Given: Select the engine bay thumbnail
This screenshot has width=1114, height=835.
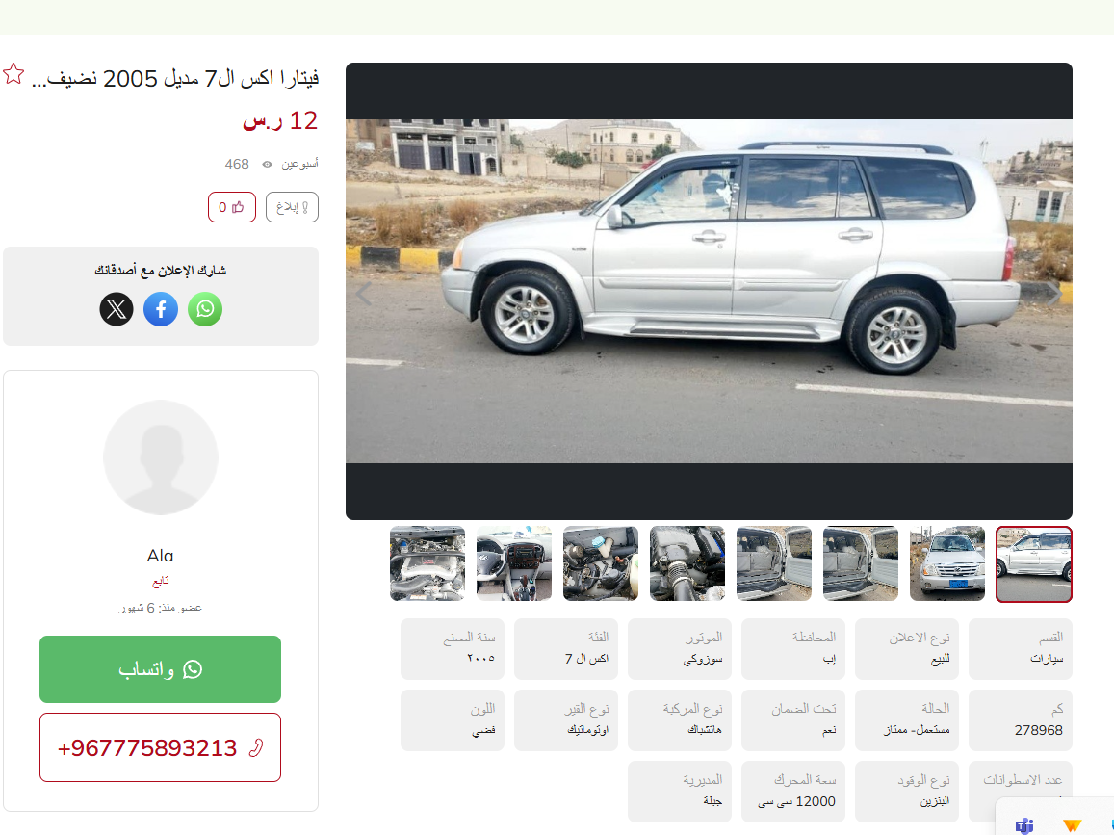Looking at the screenshot, I should pyautogui.click(x=427, y=563).
